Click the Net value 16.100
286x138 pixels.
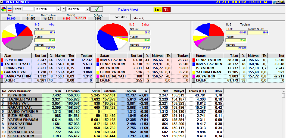(x=11, y=18)
